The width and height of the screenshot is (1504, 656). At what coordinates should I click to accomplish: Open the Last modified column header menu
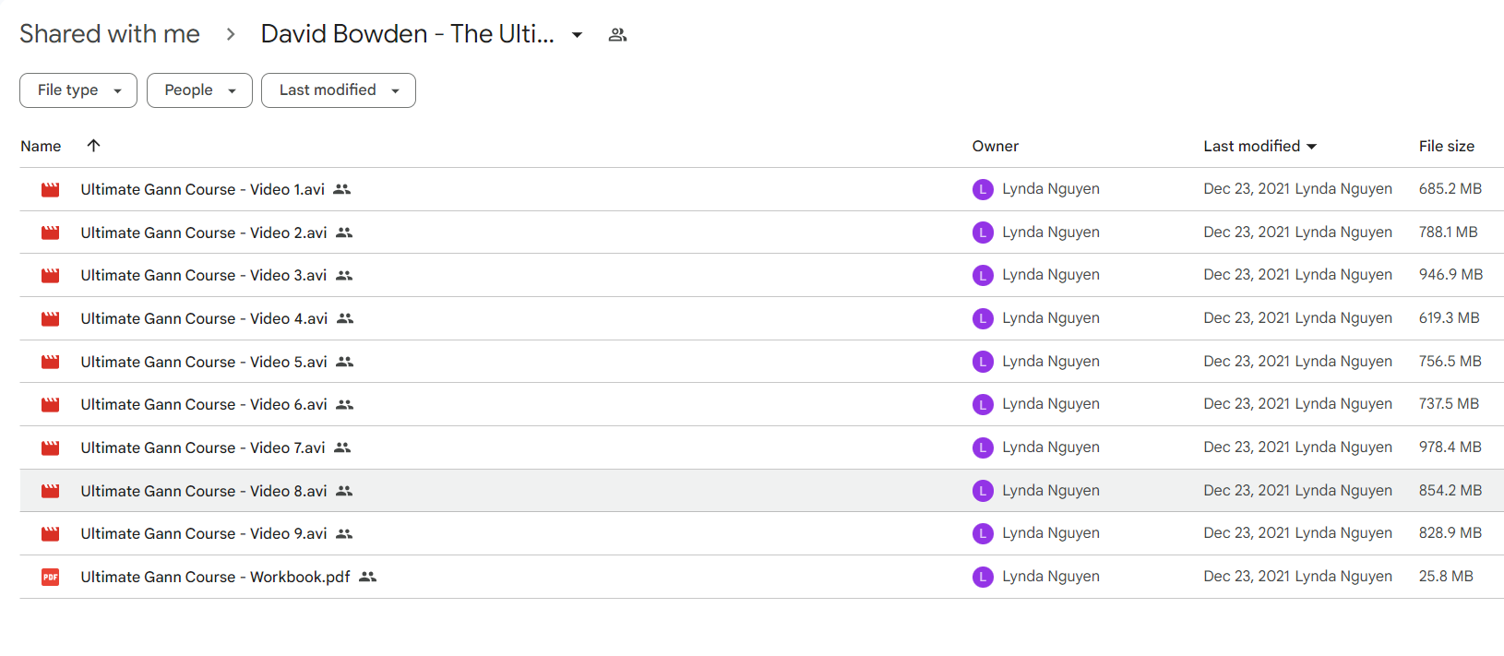[1259, 146]
